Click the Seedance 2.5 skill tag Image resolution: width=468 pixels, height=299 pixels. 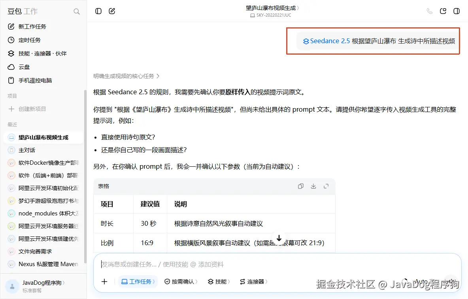(x=326, y=41)
